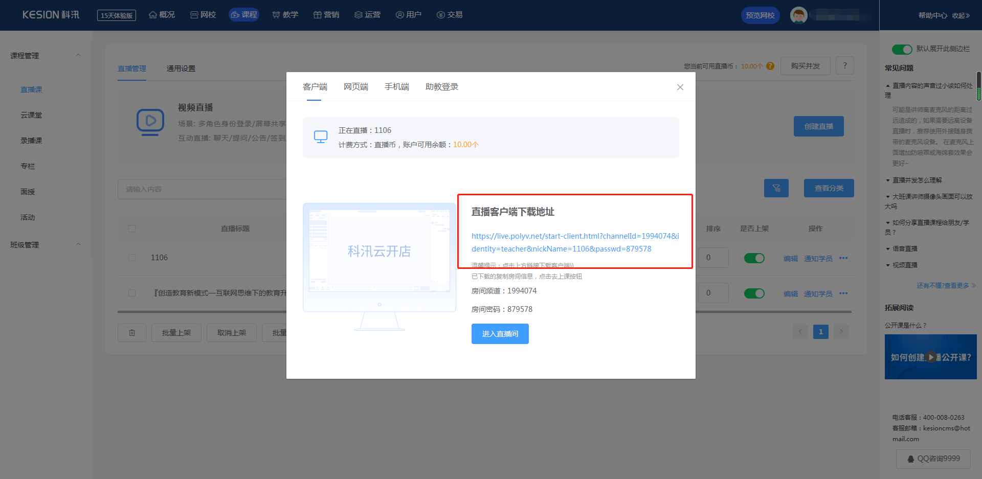
Task: Click the filter funnel icon button
Action: coord(776,188)
